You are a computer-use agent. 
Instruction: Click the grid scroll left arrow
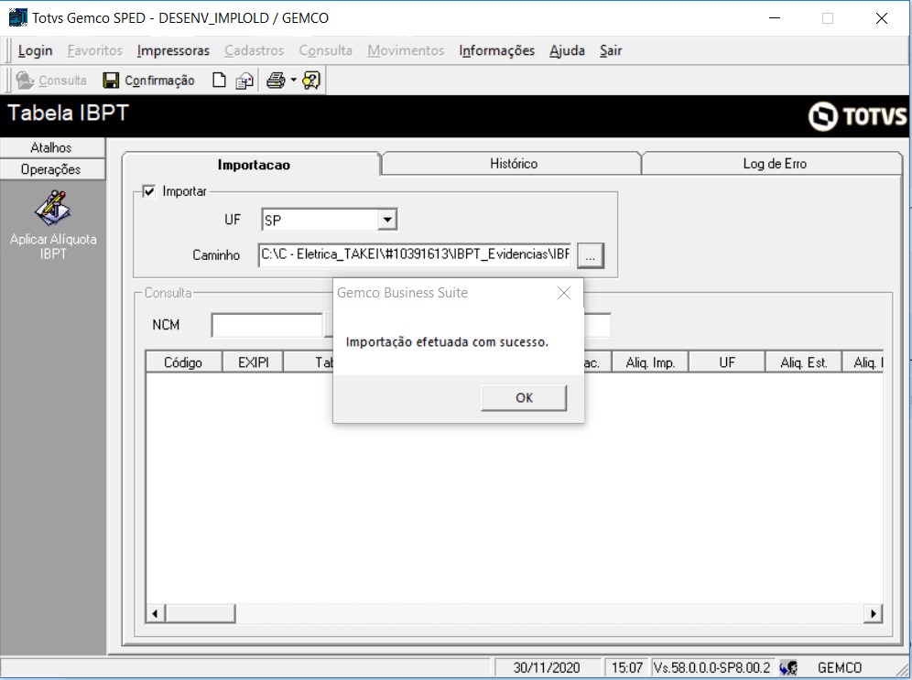point(155,613)
